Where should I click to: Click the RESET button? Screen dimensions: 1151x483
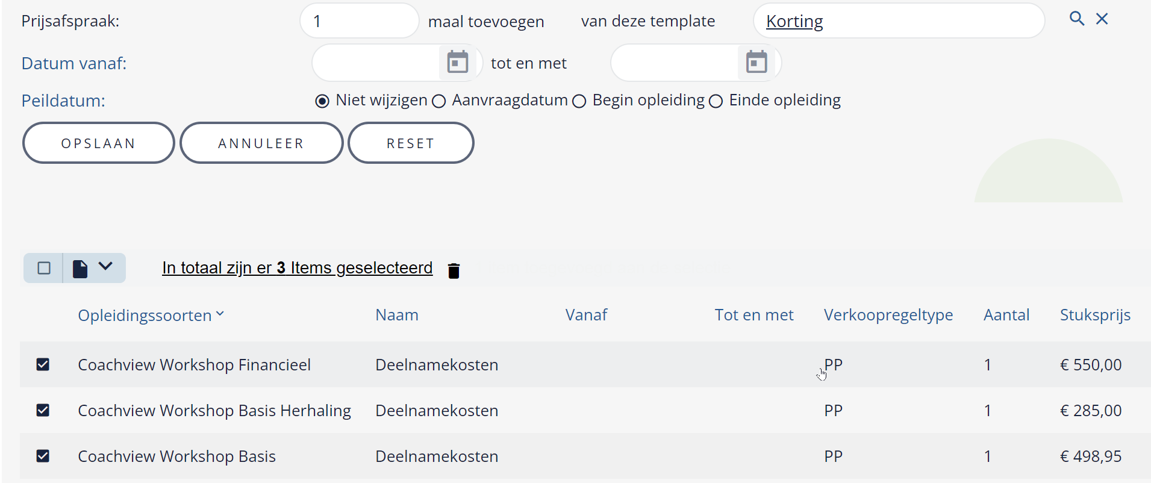pyautogui.click(x=411, y=143)
